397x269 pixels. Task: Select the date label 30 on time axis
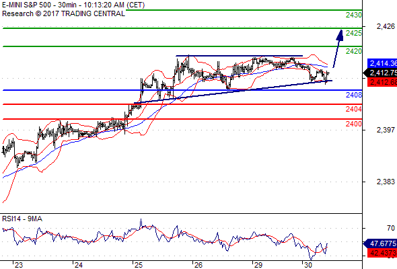pyautogui.click(x=308, y=265)
